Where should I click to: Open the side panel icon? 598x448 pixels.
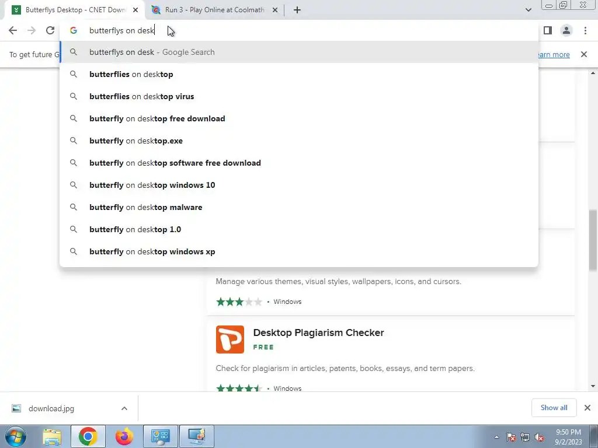coord(548,30)
